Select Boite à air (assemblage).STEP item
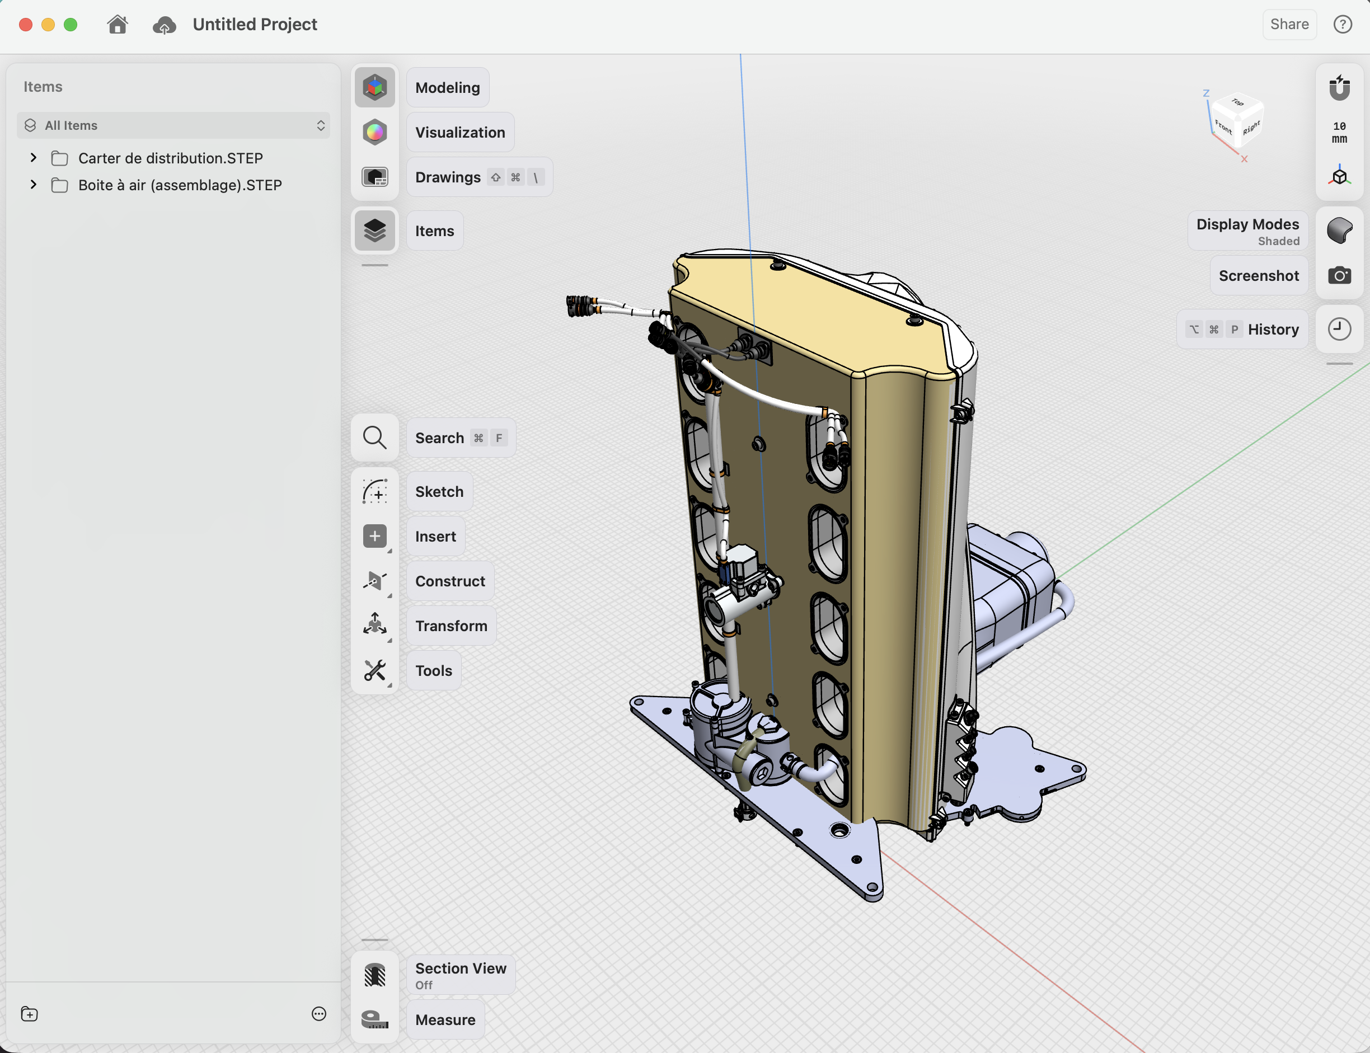 tap(180, 185)
